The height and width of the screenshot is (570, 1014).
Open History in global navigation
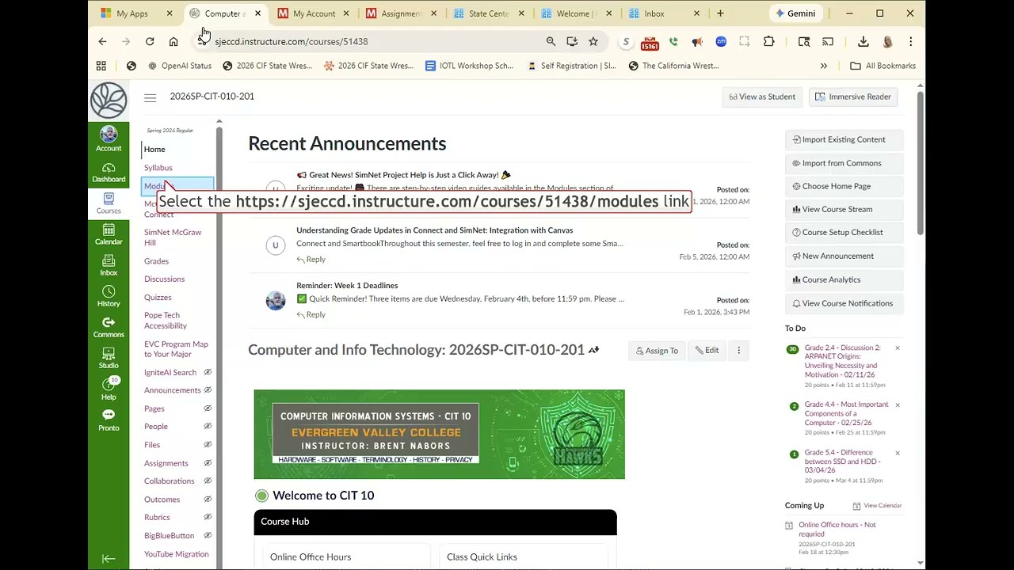[x=109, y=296]
